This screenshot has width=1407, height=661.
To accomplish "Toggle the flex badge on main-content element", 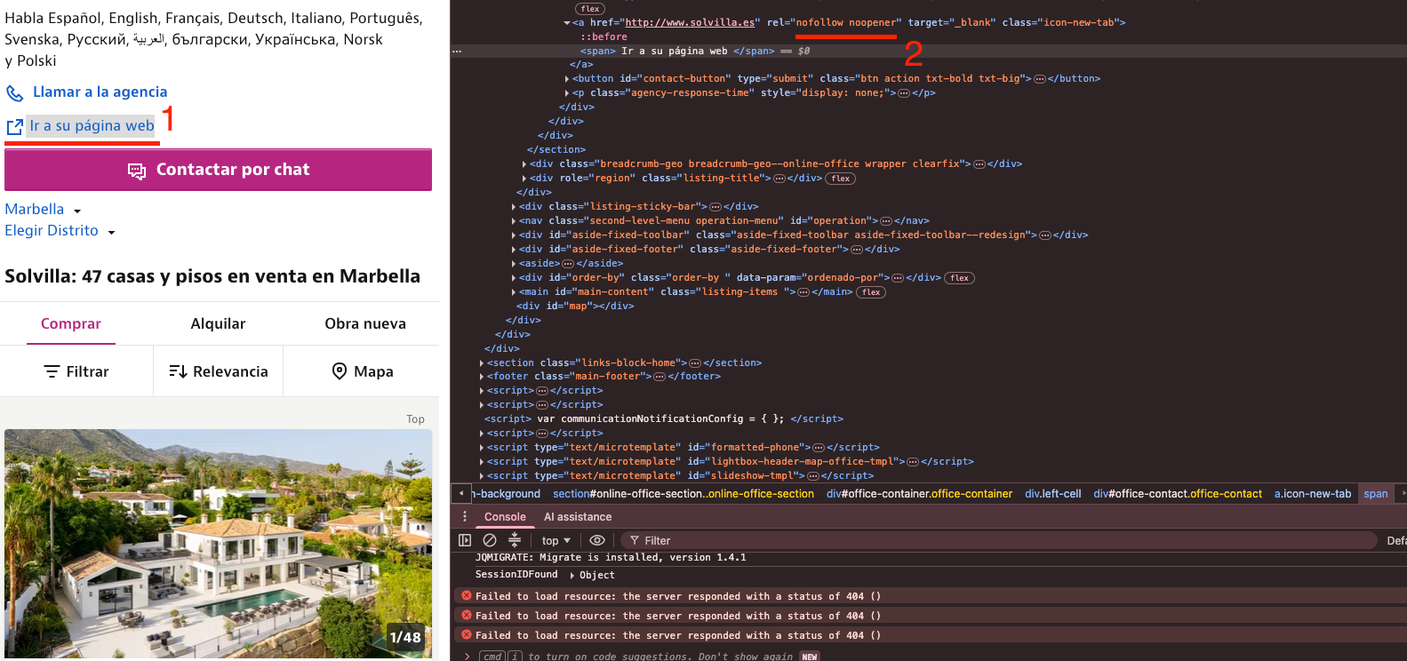I will tap(871, 292).
